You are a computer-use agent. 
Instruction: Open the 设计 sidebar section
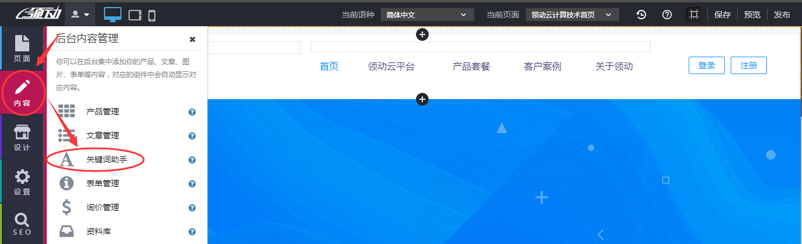coord(22,137)
